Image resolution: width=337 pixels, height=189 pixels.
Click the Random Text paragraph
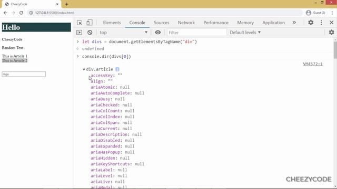click(13, 48)
